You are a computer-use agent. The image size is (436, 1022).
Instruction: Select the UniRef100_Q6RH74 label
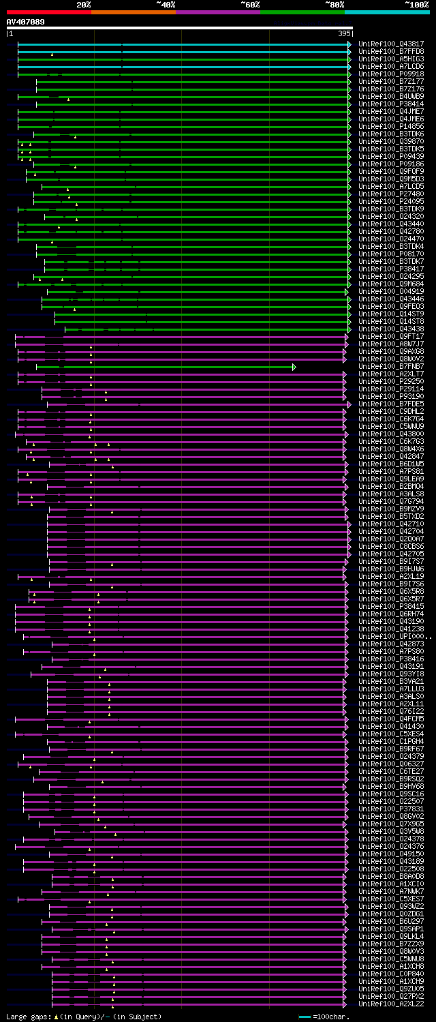click(392, 614)
